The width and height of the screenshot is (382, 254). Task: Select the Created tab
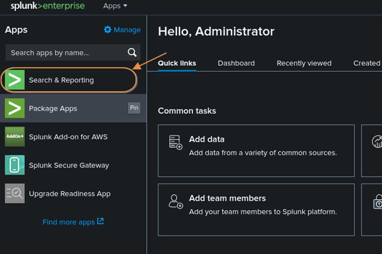tap(367, 63)
